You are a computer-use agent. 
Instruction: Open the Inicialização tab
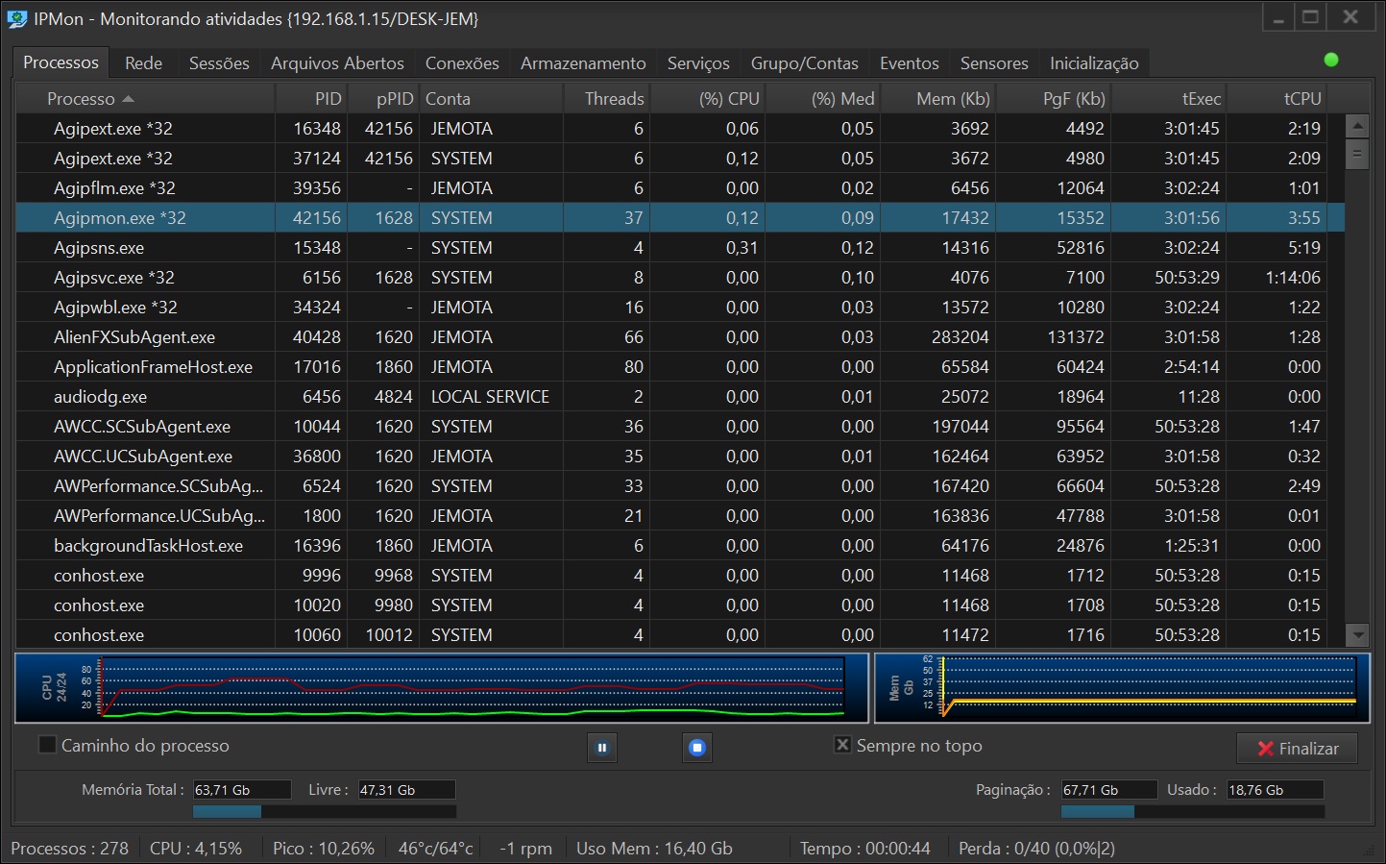(1094, 63)
